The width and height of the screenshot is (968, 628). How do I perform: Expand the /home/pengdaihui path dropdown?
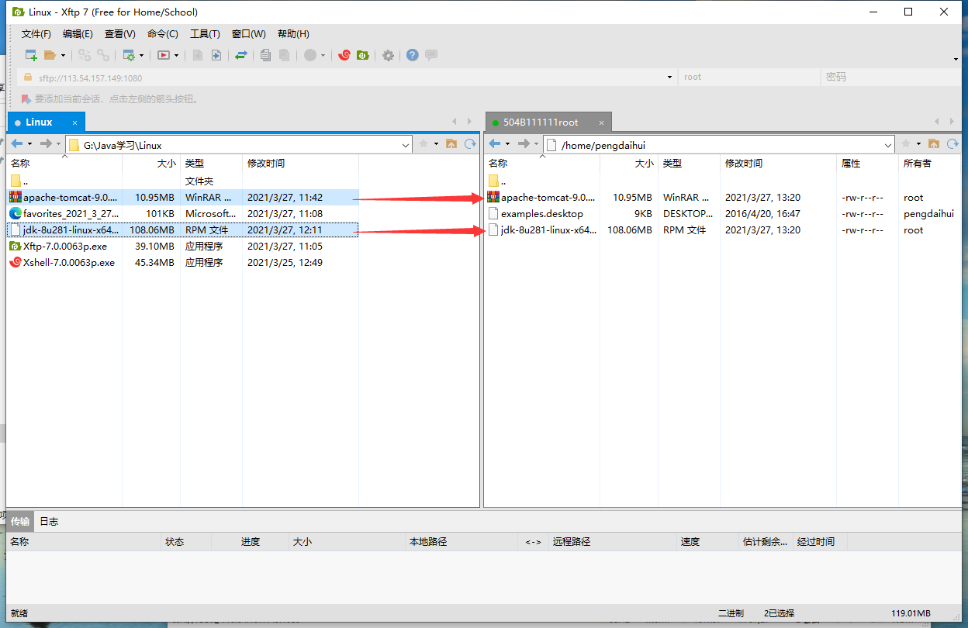pyautogui.click(x=889, y=144)
